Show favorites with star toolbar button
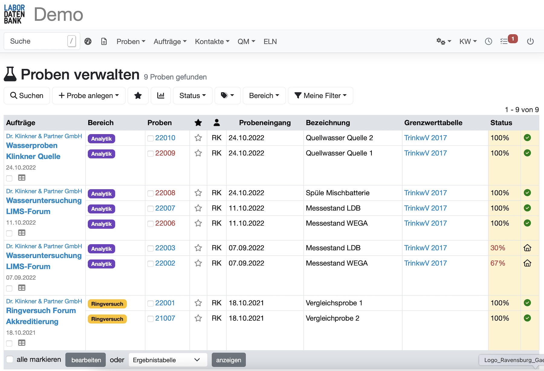This screenshot has width=544, height=371. [138, 96]
